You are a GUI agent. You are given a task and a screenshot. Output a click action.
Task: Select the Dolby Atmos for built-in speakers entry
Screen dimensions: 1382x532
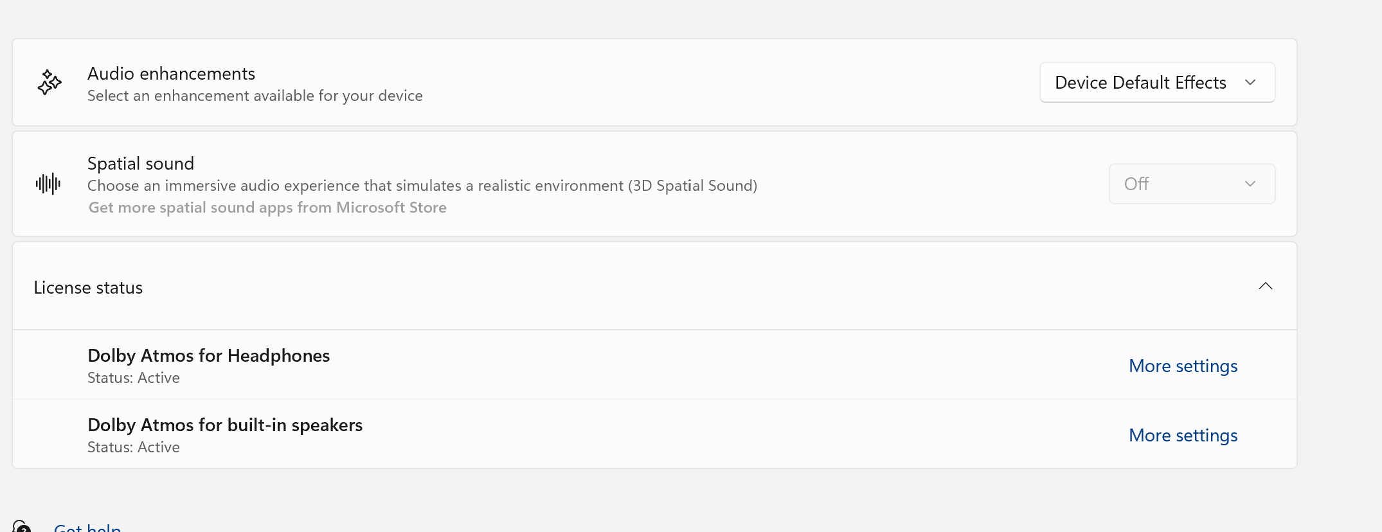click(225, 425)
